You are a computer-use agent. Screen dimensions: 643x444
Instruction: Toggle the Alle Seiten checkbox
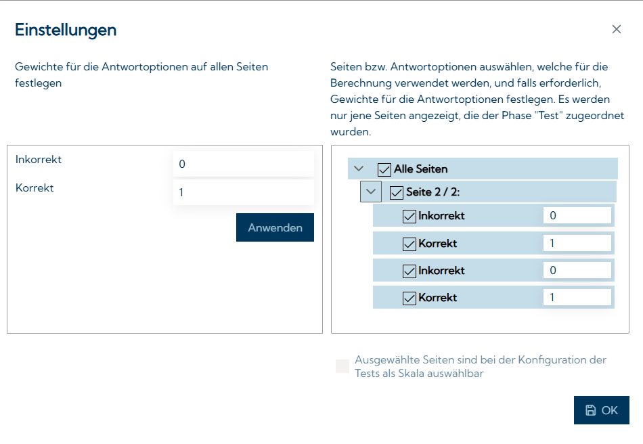point(384,169)
